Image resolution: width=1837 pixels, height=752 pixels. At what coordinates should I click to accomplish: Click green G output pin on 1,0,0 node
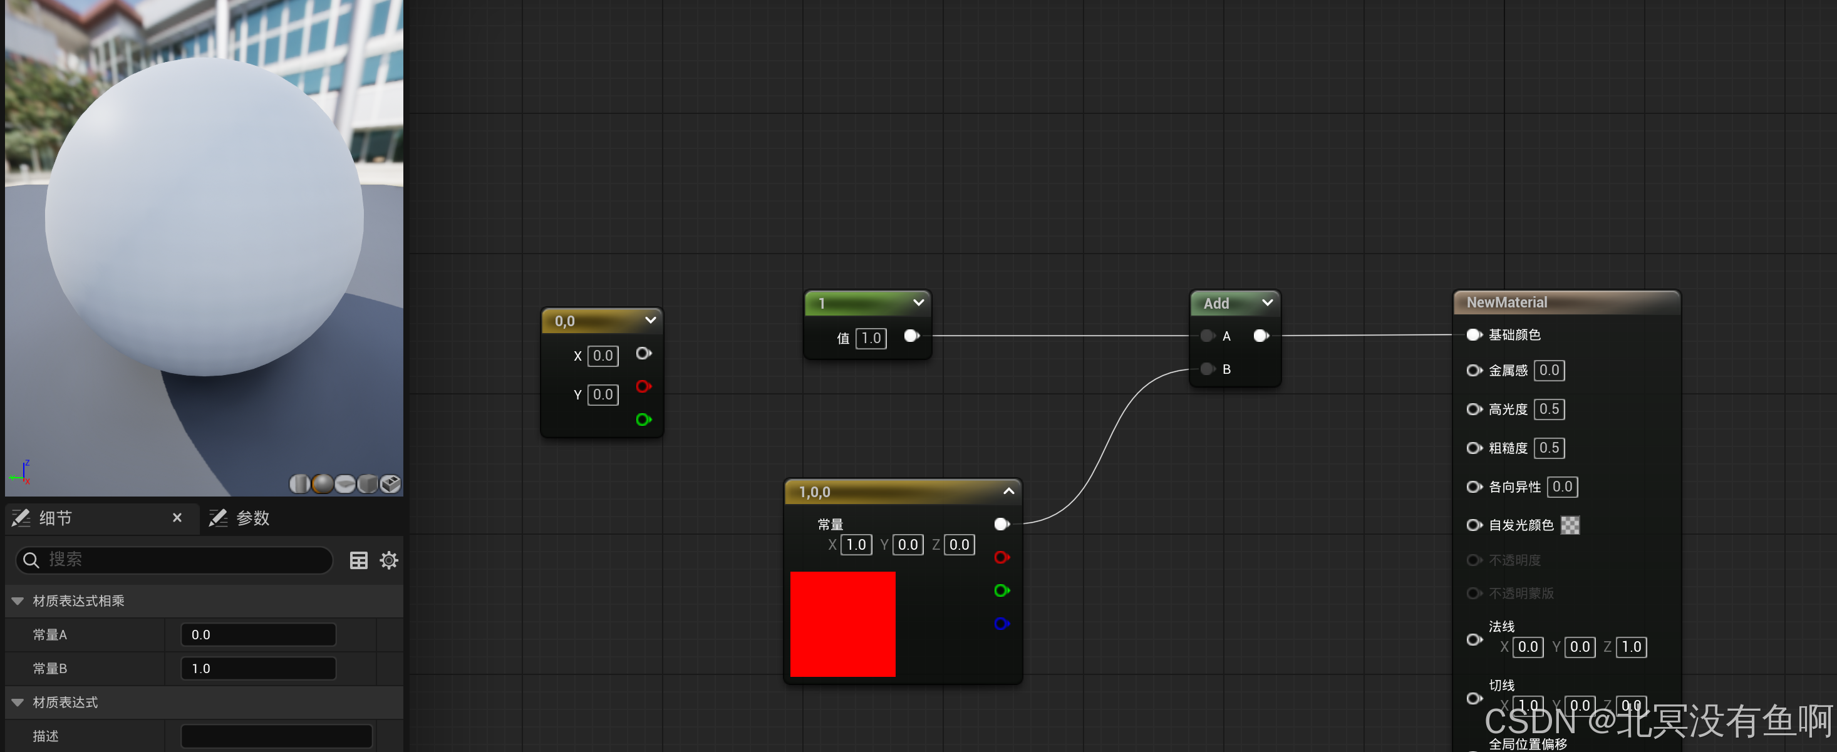pos(1001,590)
